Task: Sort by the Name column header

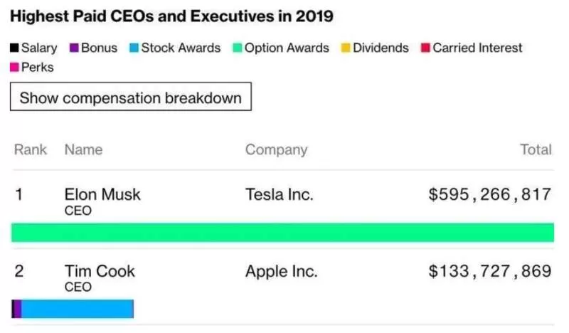Action: pyautogui.click(x=83, y=149)
